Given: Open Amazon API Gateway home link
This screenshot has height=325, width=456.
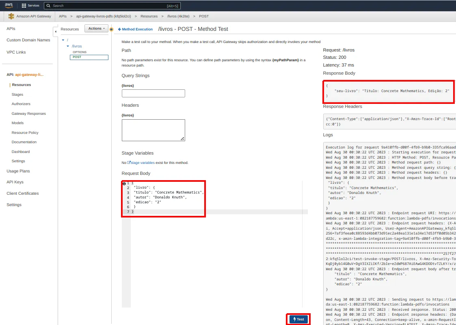Looking at the screenshot, I should (x=34, y=16).
